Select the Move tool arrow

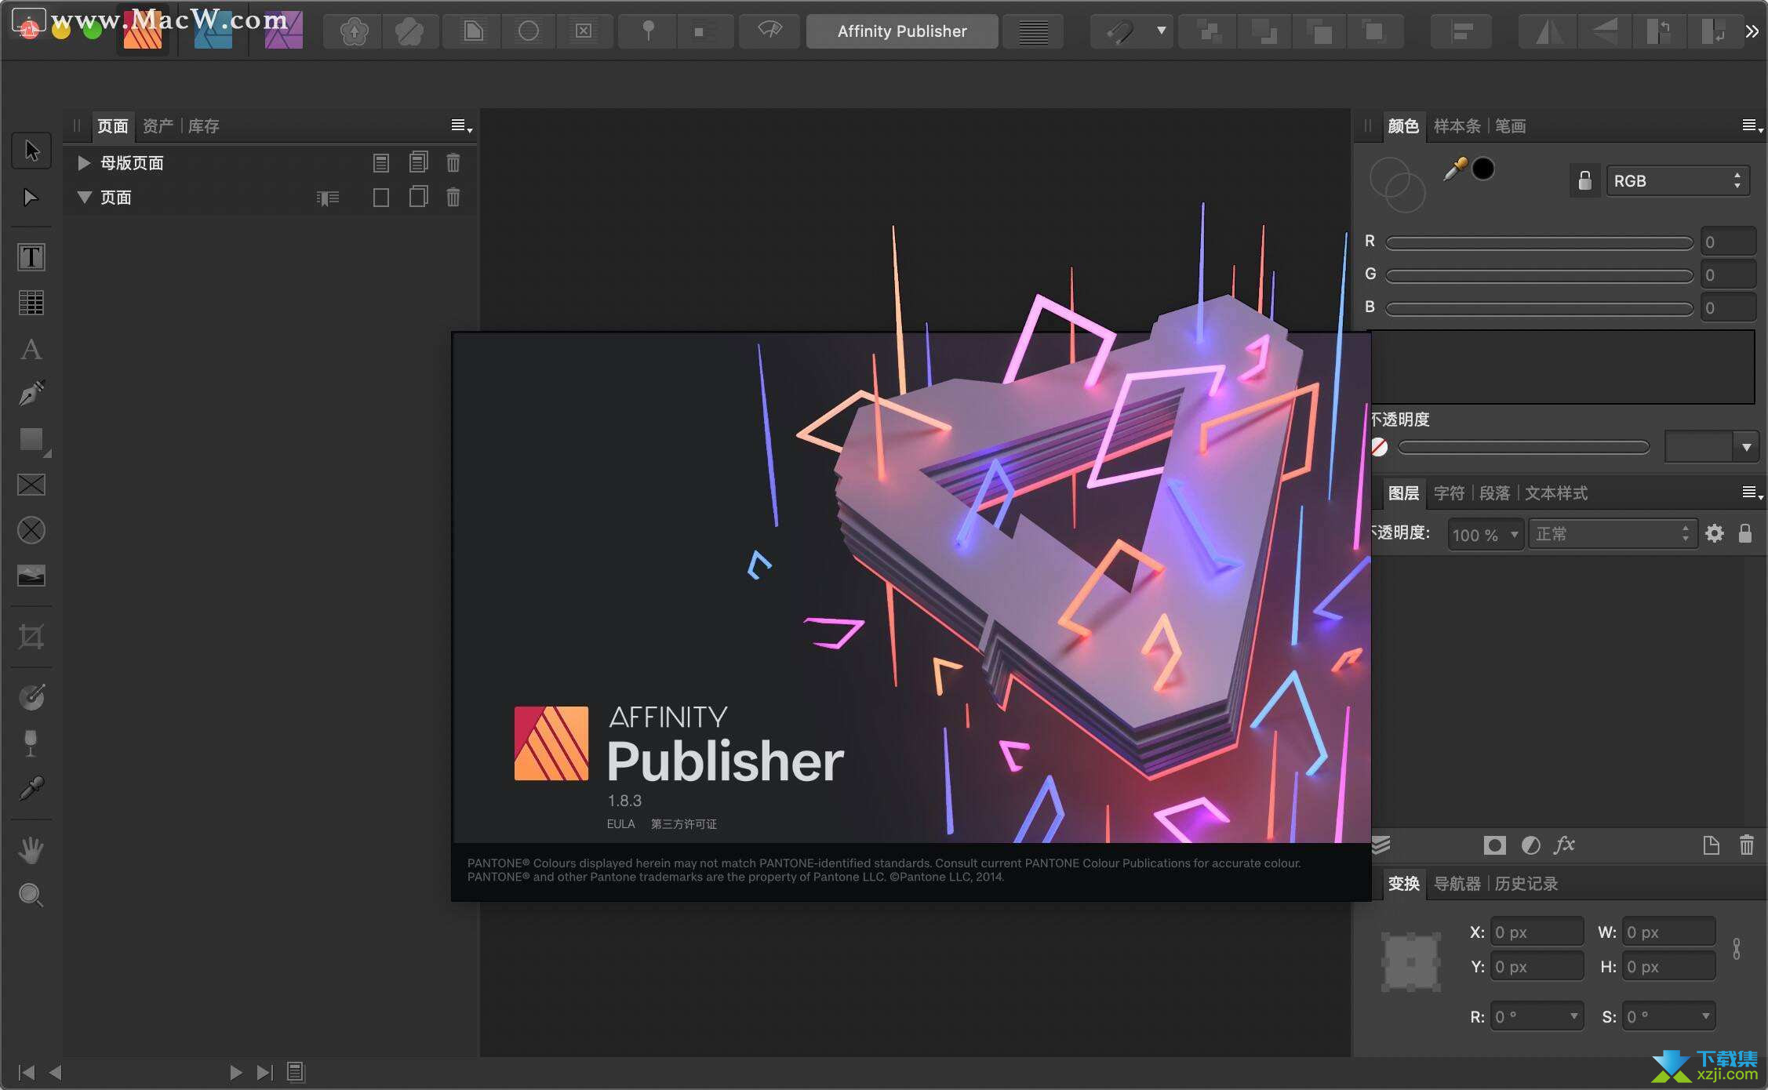click(31, 150)
